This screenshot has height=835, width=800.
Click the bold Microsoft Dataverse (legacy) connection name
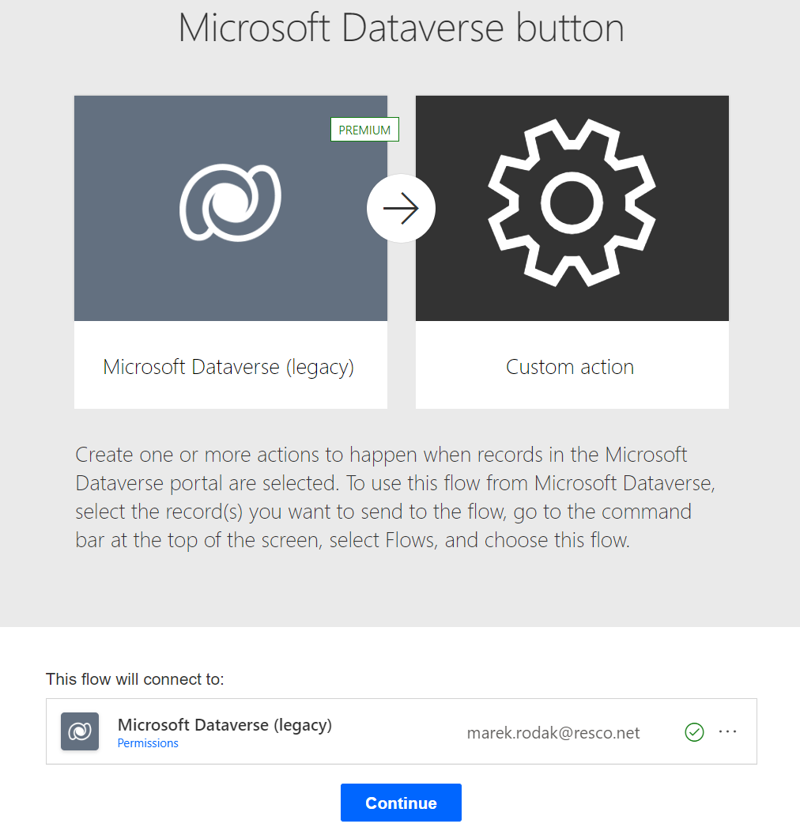(225, 724)
